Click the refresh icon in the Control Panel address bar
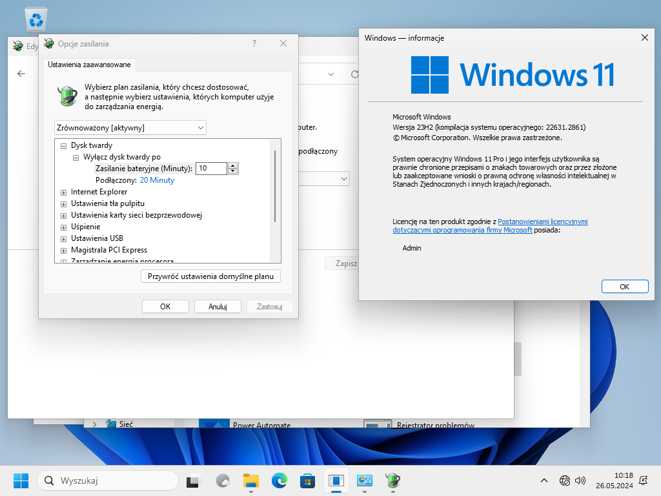Screen dimensions: 661x496 (x=354, y=74)
